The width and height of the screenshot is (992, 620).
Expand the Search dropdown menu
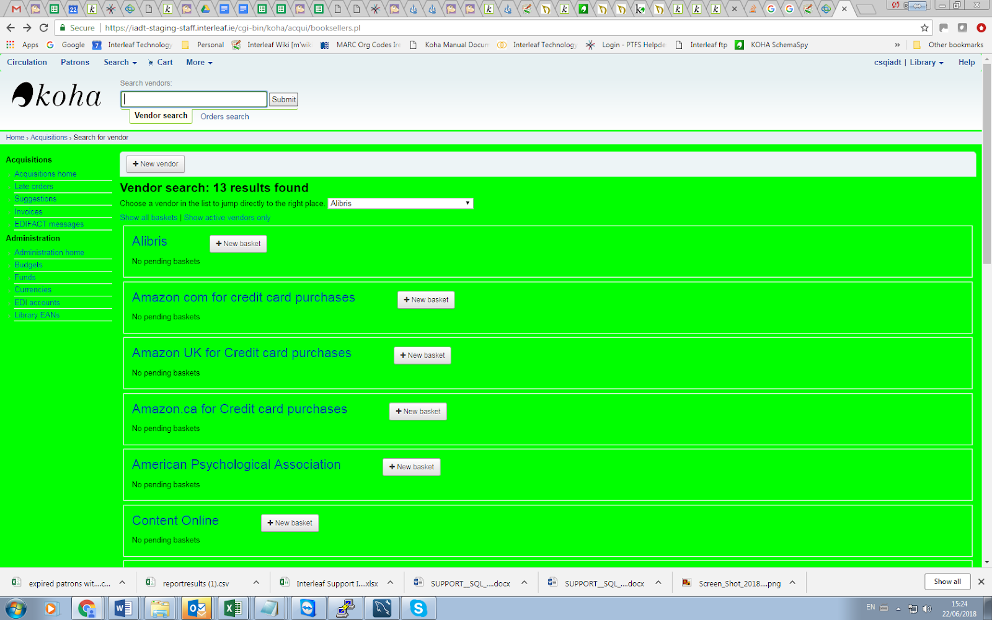tap(120, 62)
